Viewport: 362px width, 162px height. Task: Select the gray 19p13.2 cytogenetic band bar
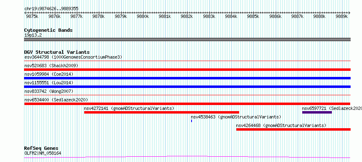[x=187, y=39]
